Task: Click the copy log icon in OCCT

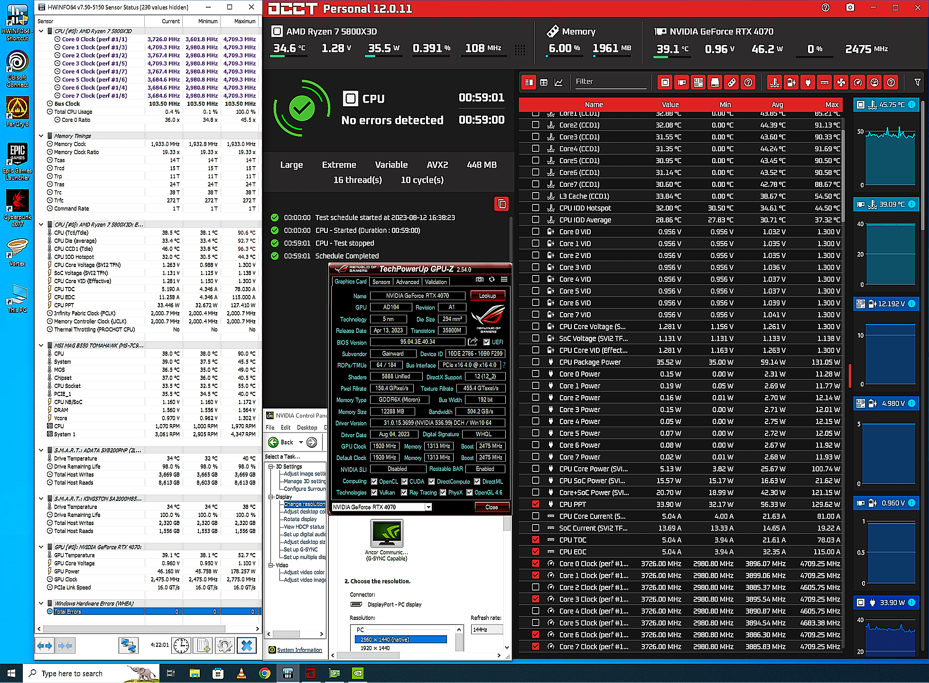Action: pos(502,204)
